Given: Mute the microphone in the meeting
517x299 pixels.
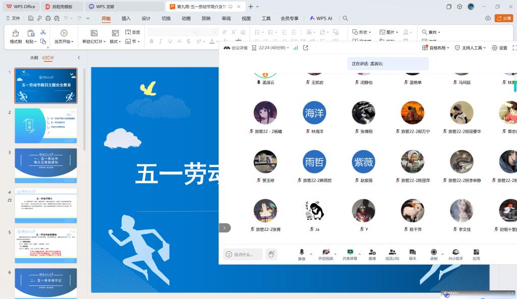Looking at the screenshot, I should (x=302, y=253).
